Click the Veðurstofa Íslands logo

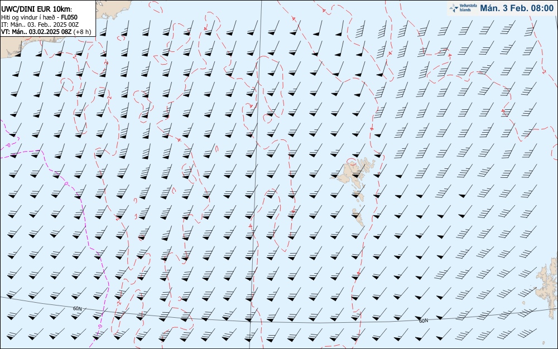463,8
